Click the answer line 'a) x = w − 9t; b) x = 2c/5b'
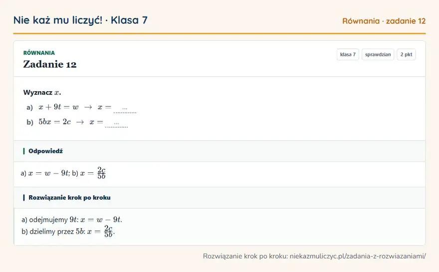 (63, 173)
